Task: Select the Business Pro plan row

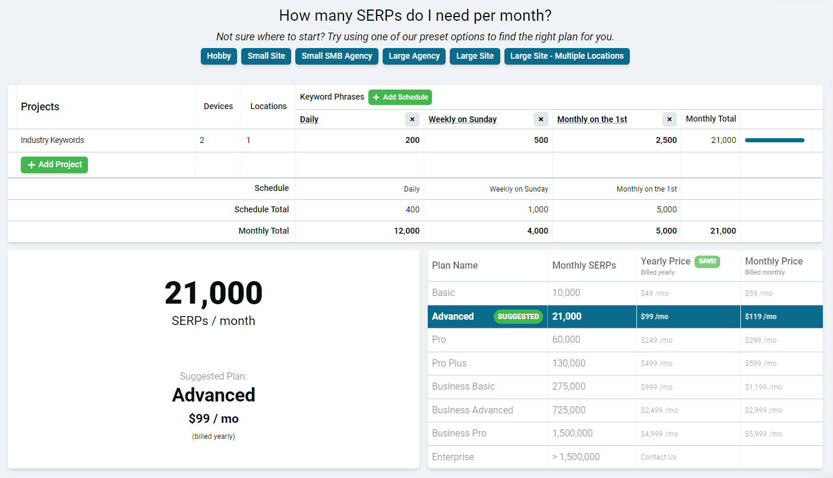Action: pyautogui.click(x=625, y=434)
